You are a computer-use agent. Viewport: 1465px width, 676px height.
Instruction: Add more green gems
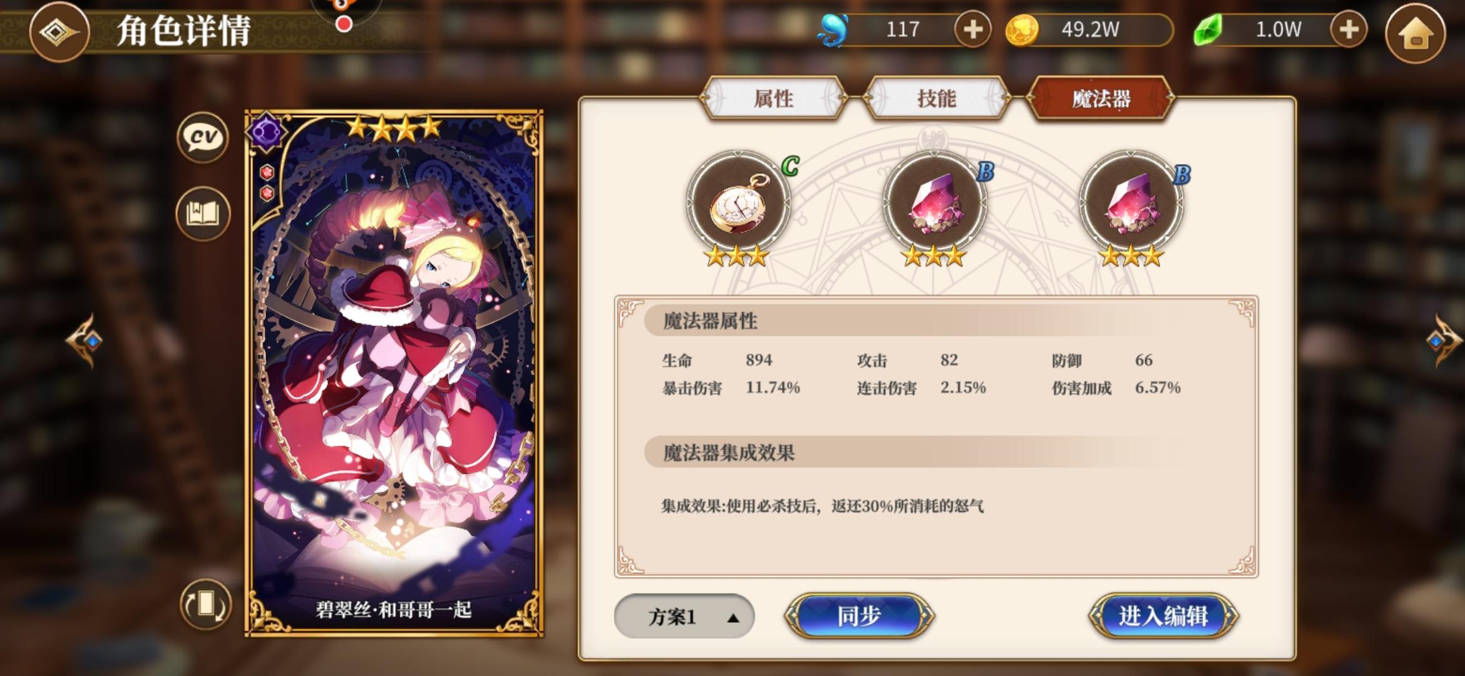[x=1348, y=29]
